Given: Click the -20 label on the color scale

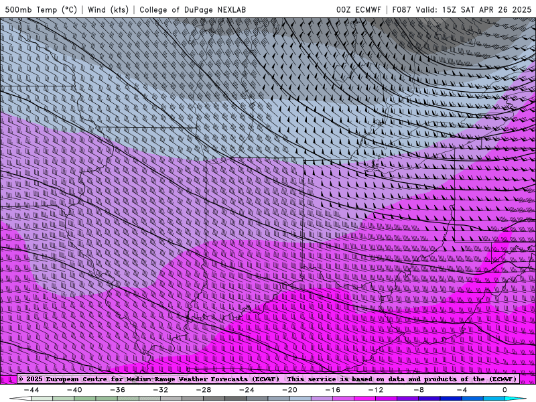Looking at the screenshot, I should click(290, 390).
